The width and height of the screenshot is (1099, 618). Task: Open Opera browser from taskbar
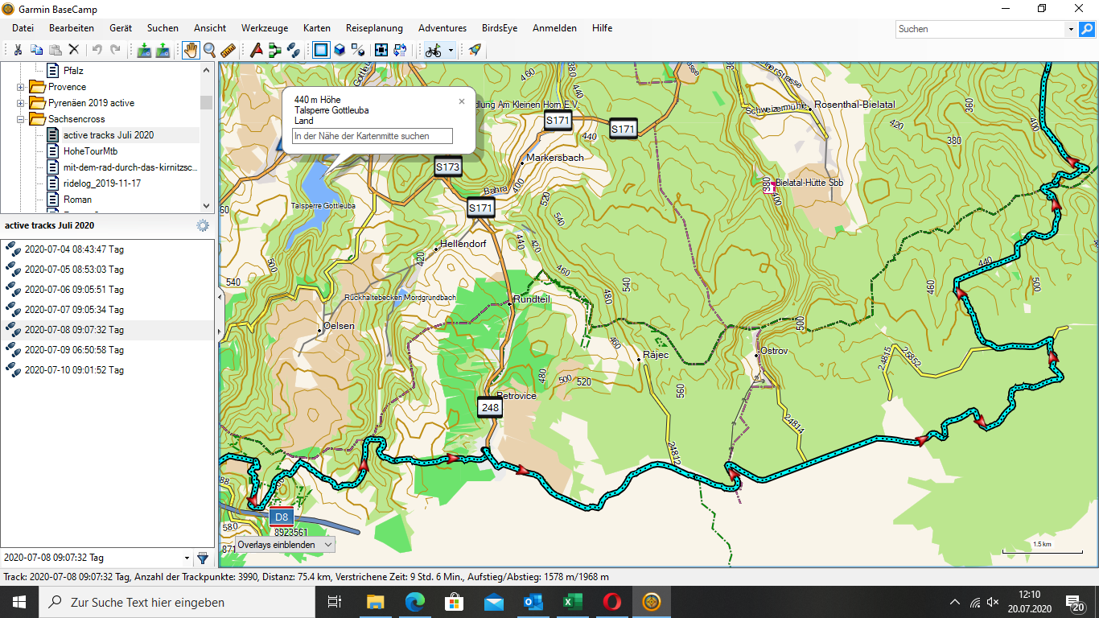pyautogui.click(x=612, y=602)
